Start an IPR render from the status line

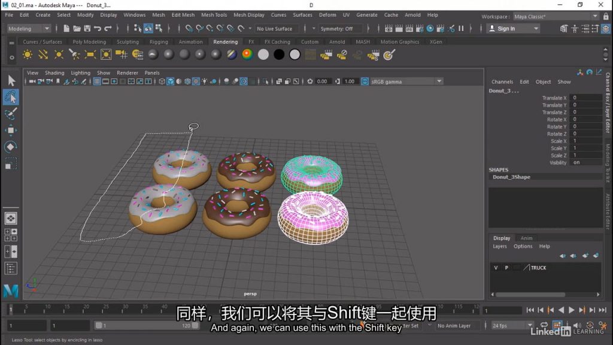click(409, 29)
